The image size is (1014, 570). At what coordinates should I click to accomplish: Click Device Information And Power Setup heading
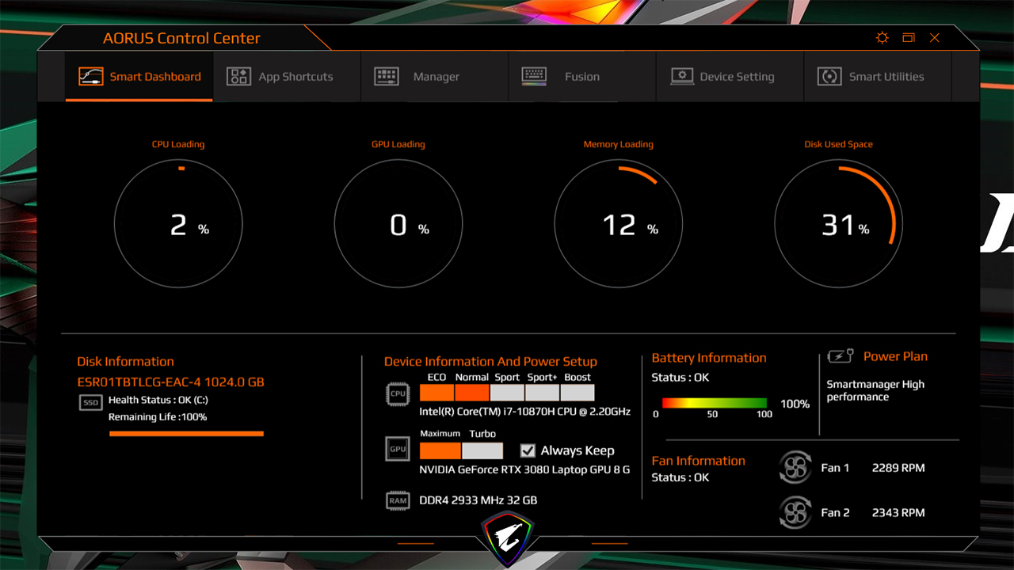[490, 361]
